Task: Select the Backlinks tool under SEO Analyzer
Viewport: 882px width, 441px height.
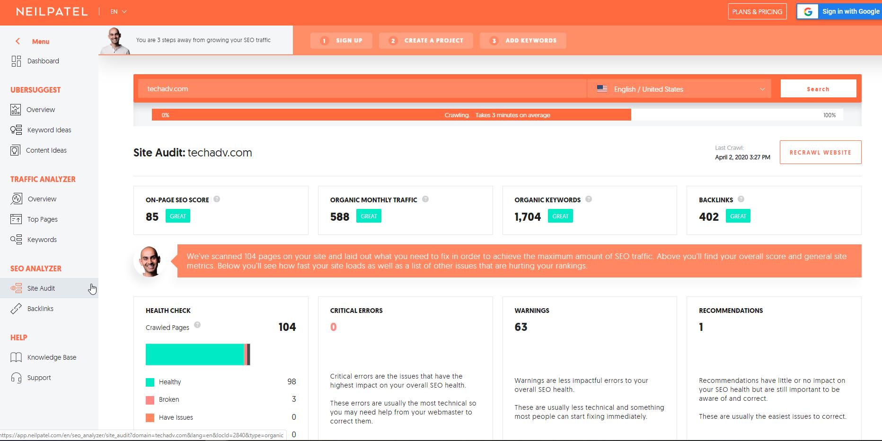Action: (40, 308)
